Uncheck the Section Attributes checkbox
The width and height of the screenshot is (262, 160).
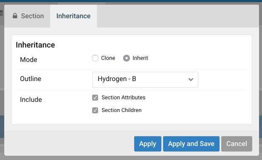[x=95, y=98]
